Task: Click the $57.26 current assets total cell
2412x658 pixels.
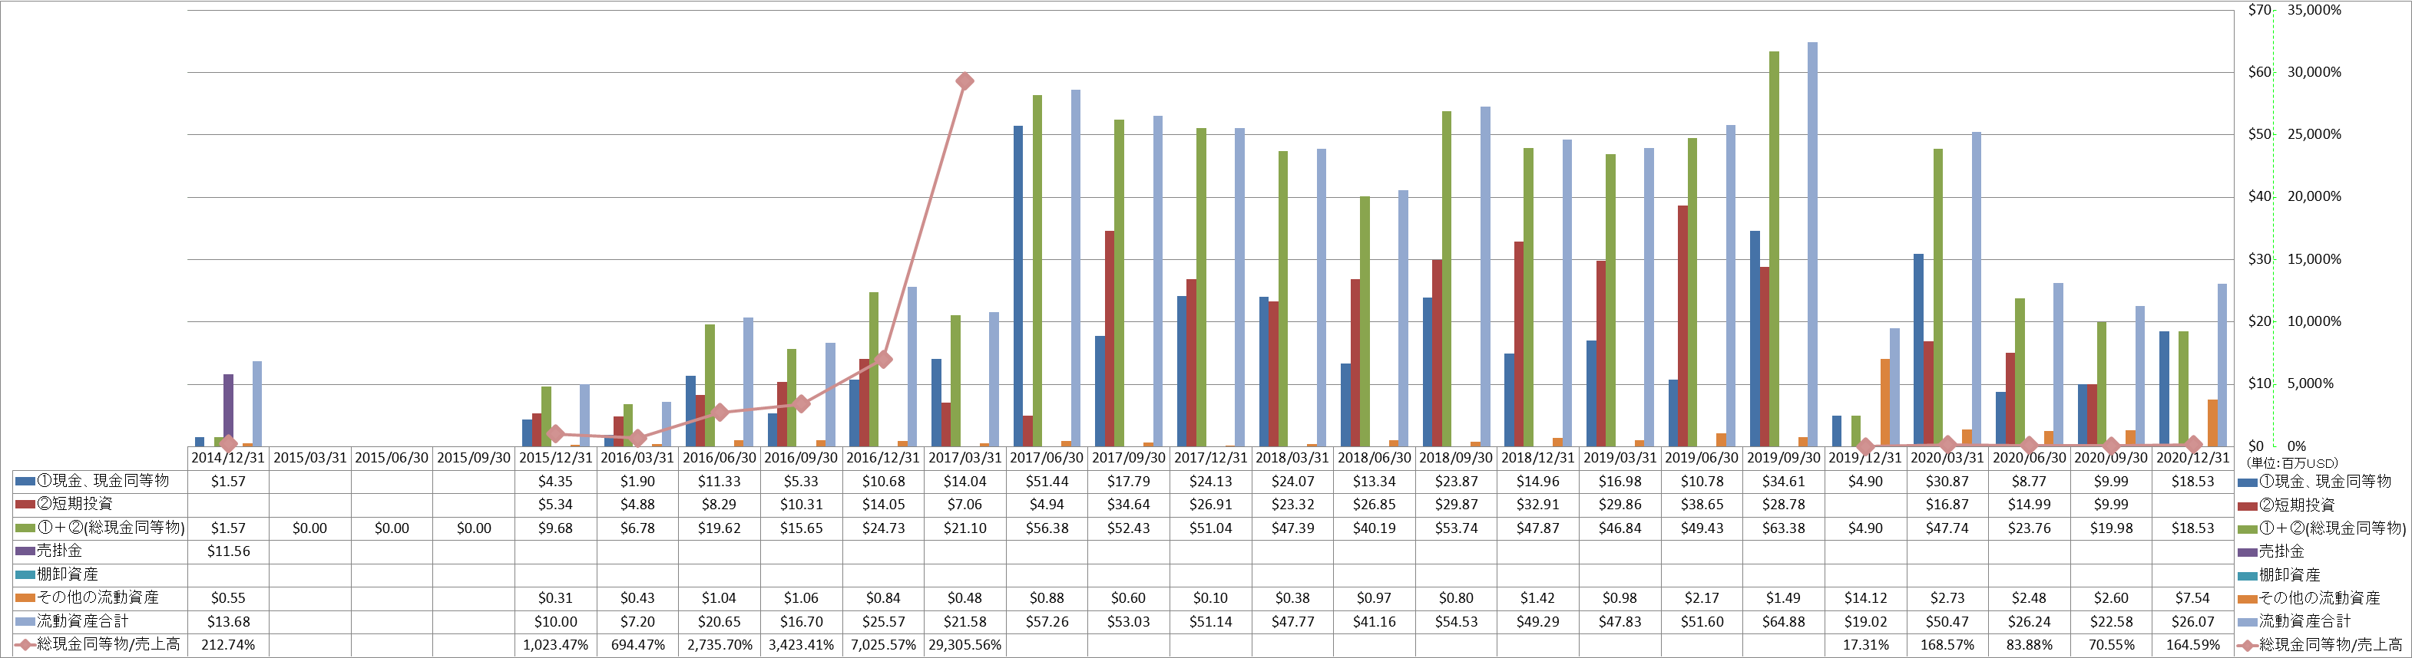Action: pos(1047,620)
